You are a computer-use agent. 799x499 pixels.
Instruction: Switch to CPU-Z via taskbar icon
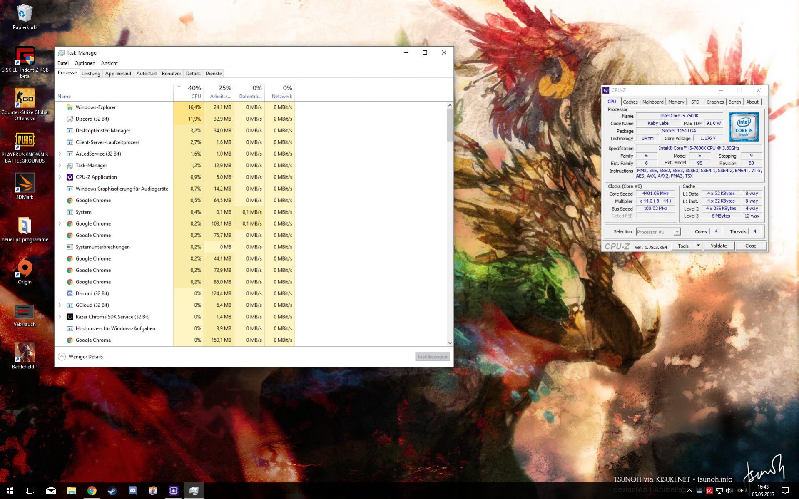(173, 491)
